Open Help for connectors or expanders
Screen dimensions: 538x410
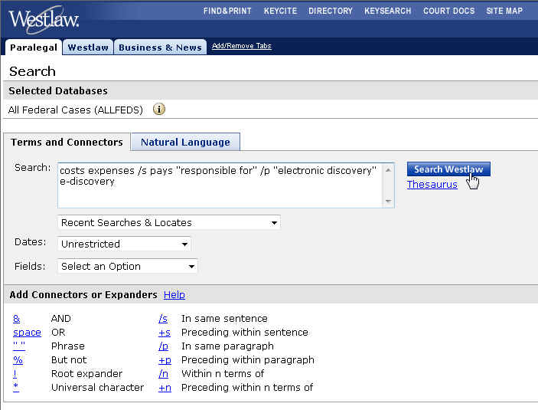click(x=174, y=295)
